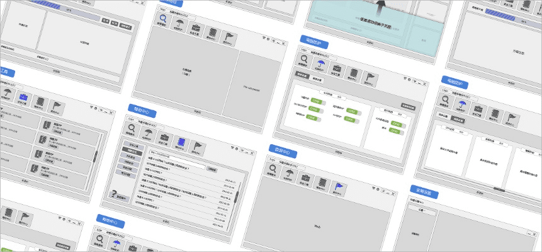Image resolution: width=542 pixels, height=252 pixels.
Task: Click dark restore-defaults button above small toggle panel
Action: coord(408,107)
